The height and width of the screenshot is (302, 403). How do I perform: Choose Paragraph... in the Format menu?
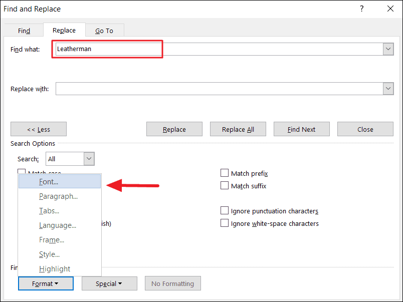coord(58,196)
